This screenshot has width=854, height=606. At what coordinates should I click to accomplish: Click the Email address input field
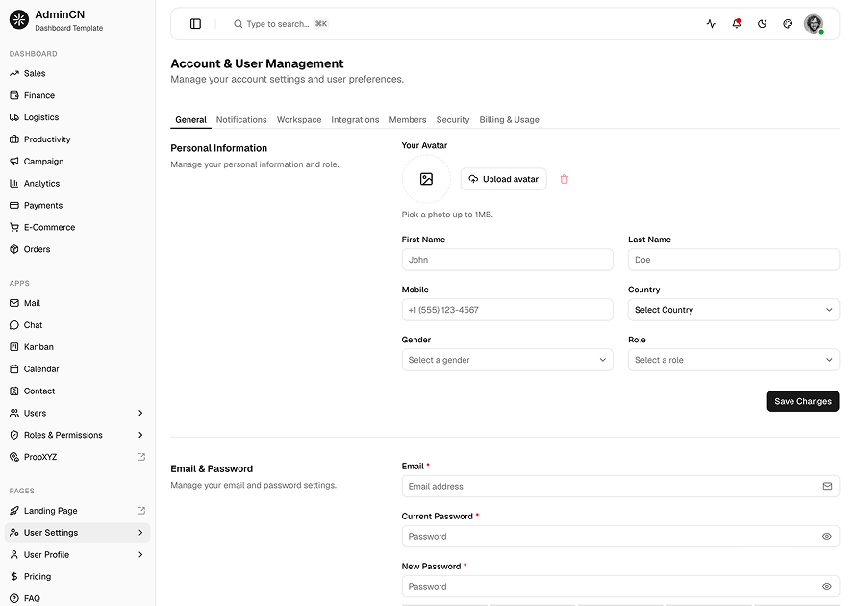click(620, 486)
